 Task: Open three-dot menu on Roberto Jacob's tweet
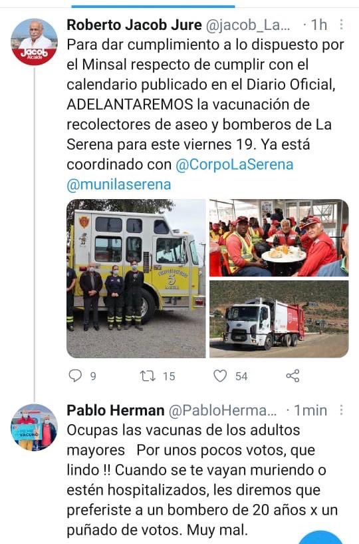[341, 25]
